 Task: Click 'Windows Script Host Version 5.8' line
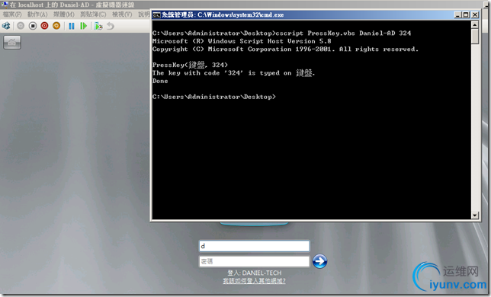click(242, 41)
